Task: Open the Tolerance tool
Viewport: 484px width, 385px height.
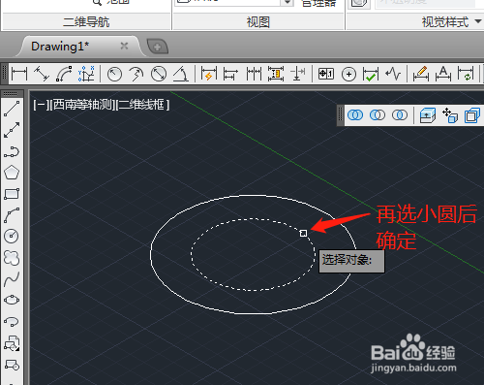Action: click(326, 74)
